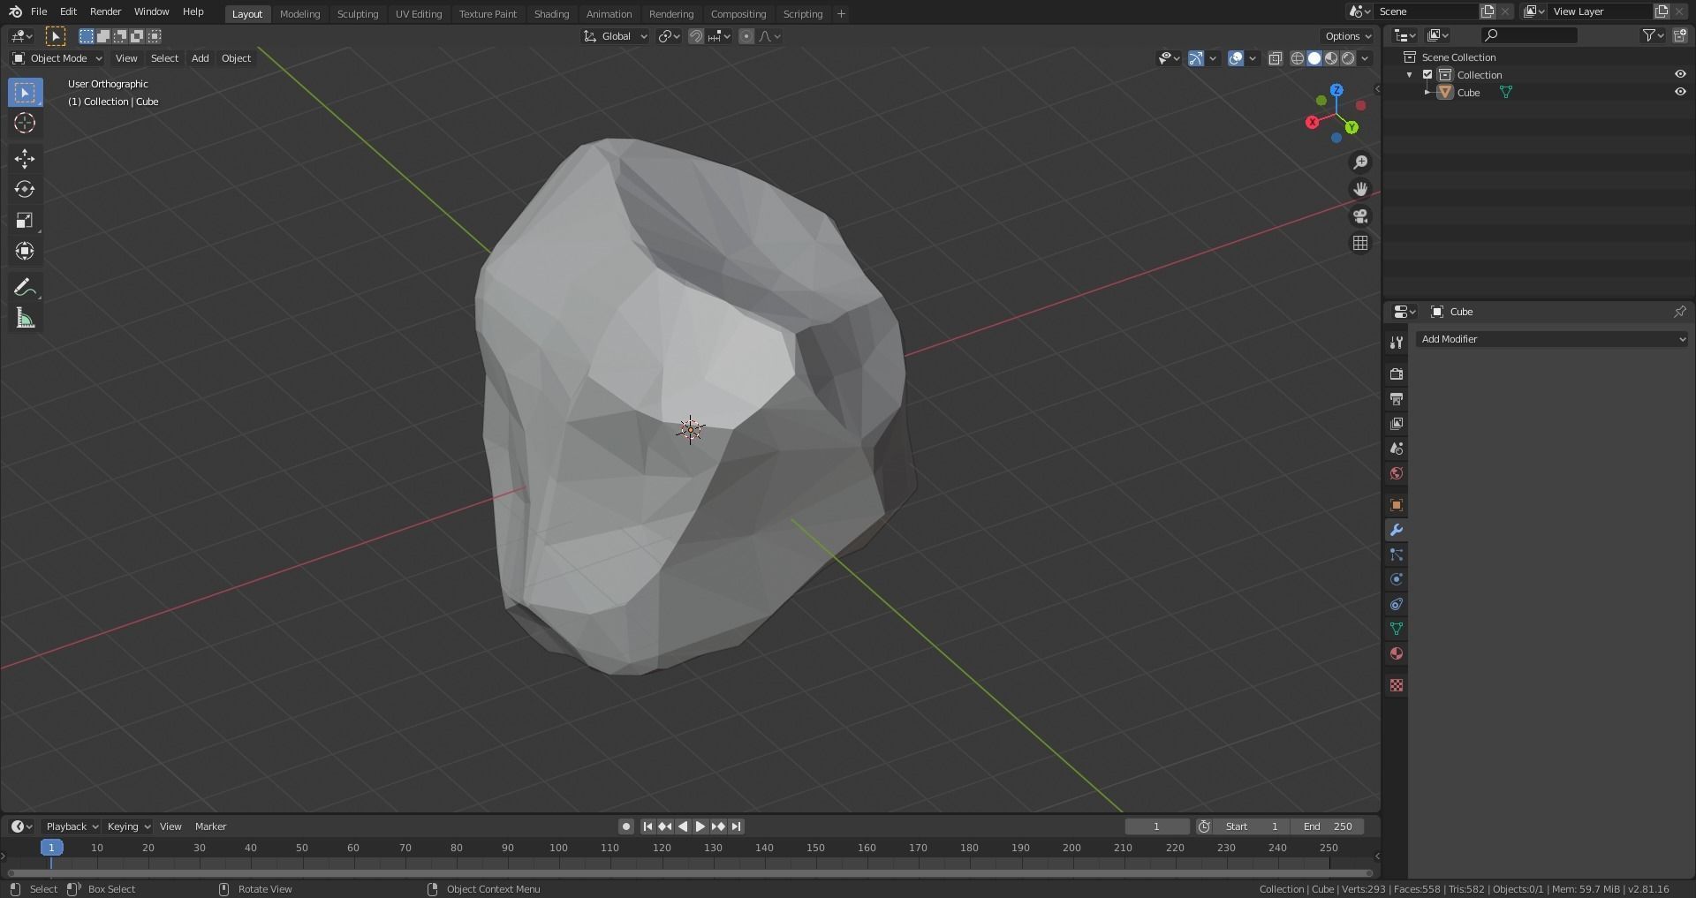
Task: Select the Cursor tool in toolbar
Action: coord(25,124)
